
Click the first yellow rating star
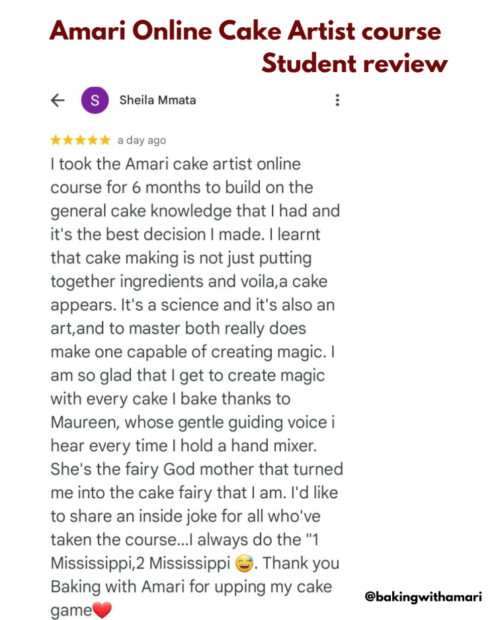tap(56, 140)
